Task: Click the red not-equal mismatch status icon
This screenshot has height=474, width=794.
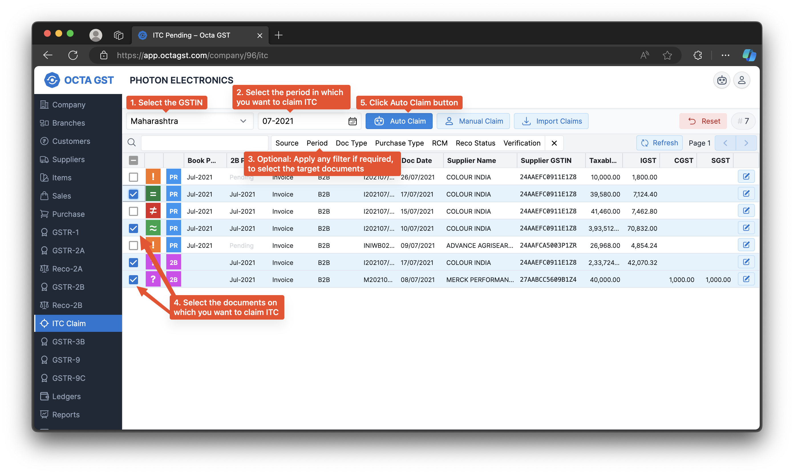Action: (153, 211)
